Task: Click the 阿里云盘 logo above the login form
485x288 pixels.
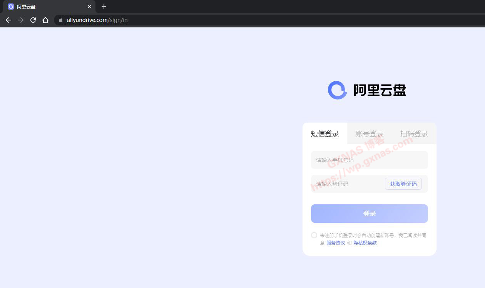Action: (x=366, y=90)
